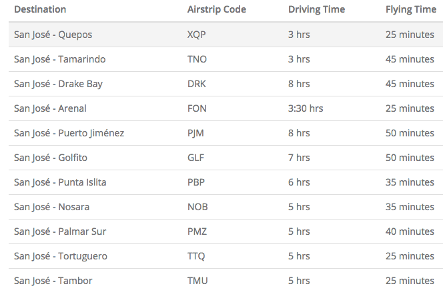Click the FON airstrip code cell
The width and height of the screenshot is (443, 296).
pyautogui.click(x=197, y=108)
